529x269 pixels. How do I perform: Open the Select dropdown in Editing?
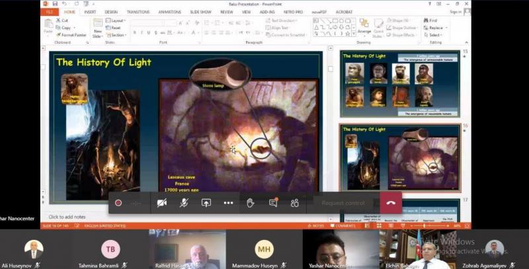coord(433,35)
